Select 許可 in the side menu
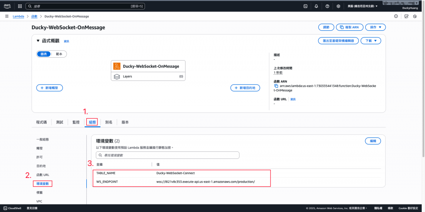This screenshot has height=212, width=425. point(39,157)
